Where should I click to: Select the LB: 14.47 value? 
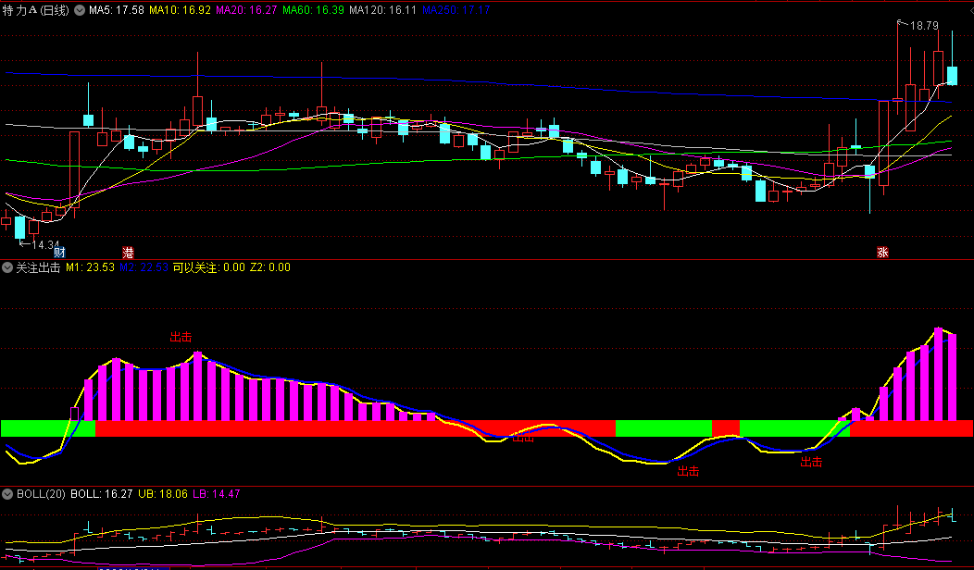coord(216,494)
